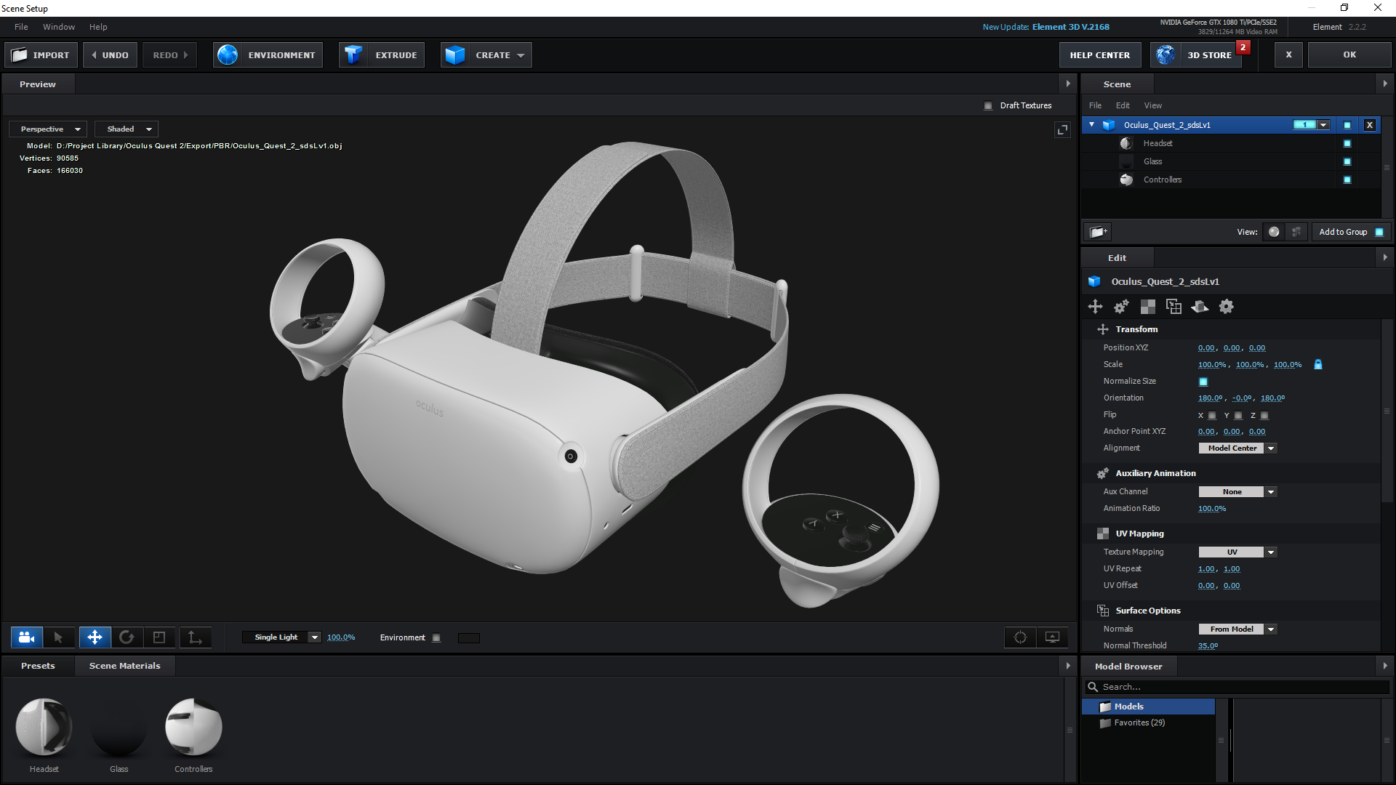Click the axis orientation tool icon
This screenshot has width=1396, height=785.
[x=195, y=637]
